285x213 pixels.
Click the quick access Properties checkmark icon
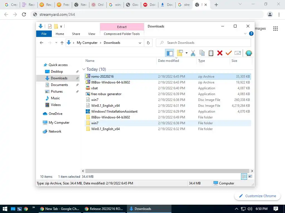(50, 26)
